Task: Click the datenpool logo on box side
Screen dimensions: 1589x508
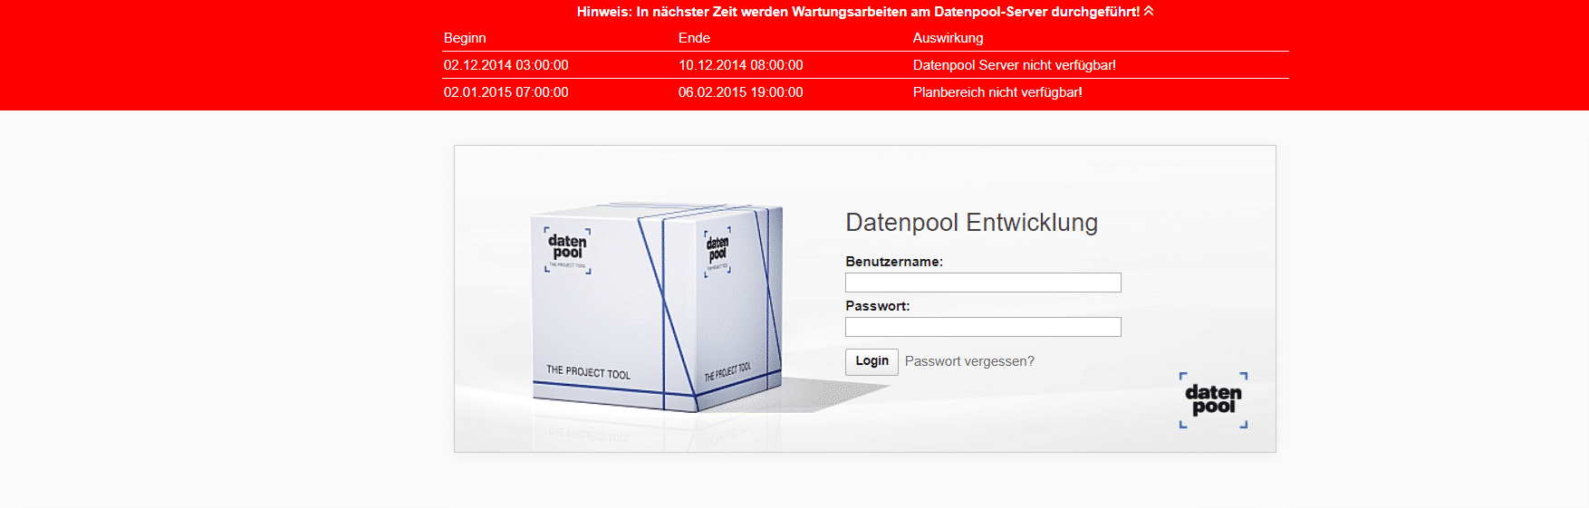Action: click(x=717, y=252)
